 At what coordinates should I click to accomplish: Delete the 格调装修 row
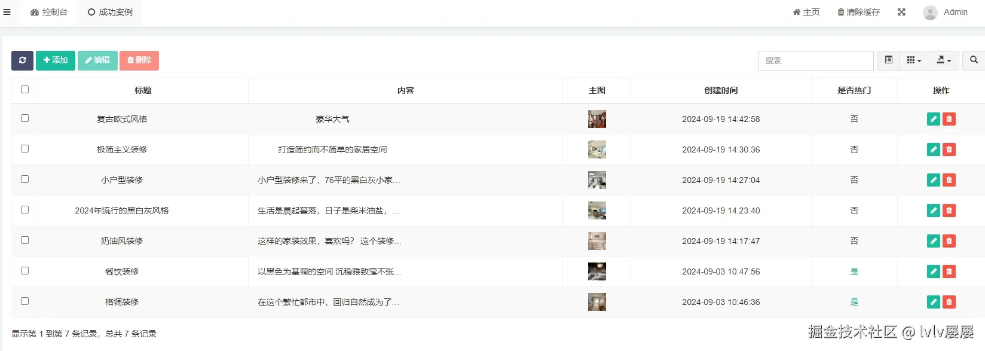[x=949, y=302]
